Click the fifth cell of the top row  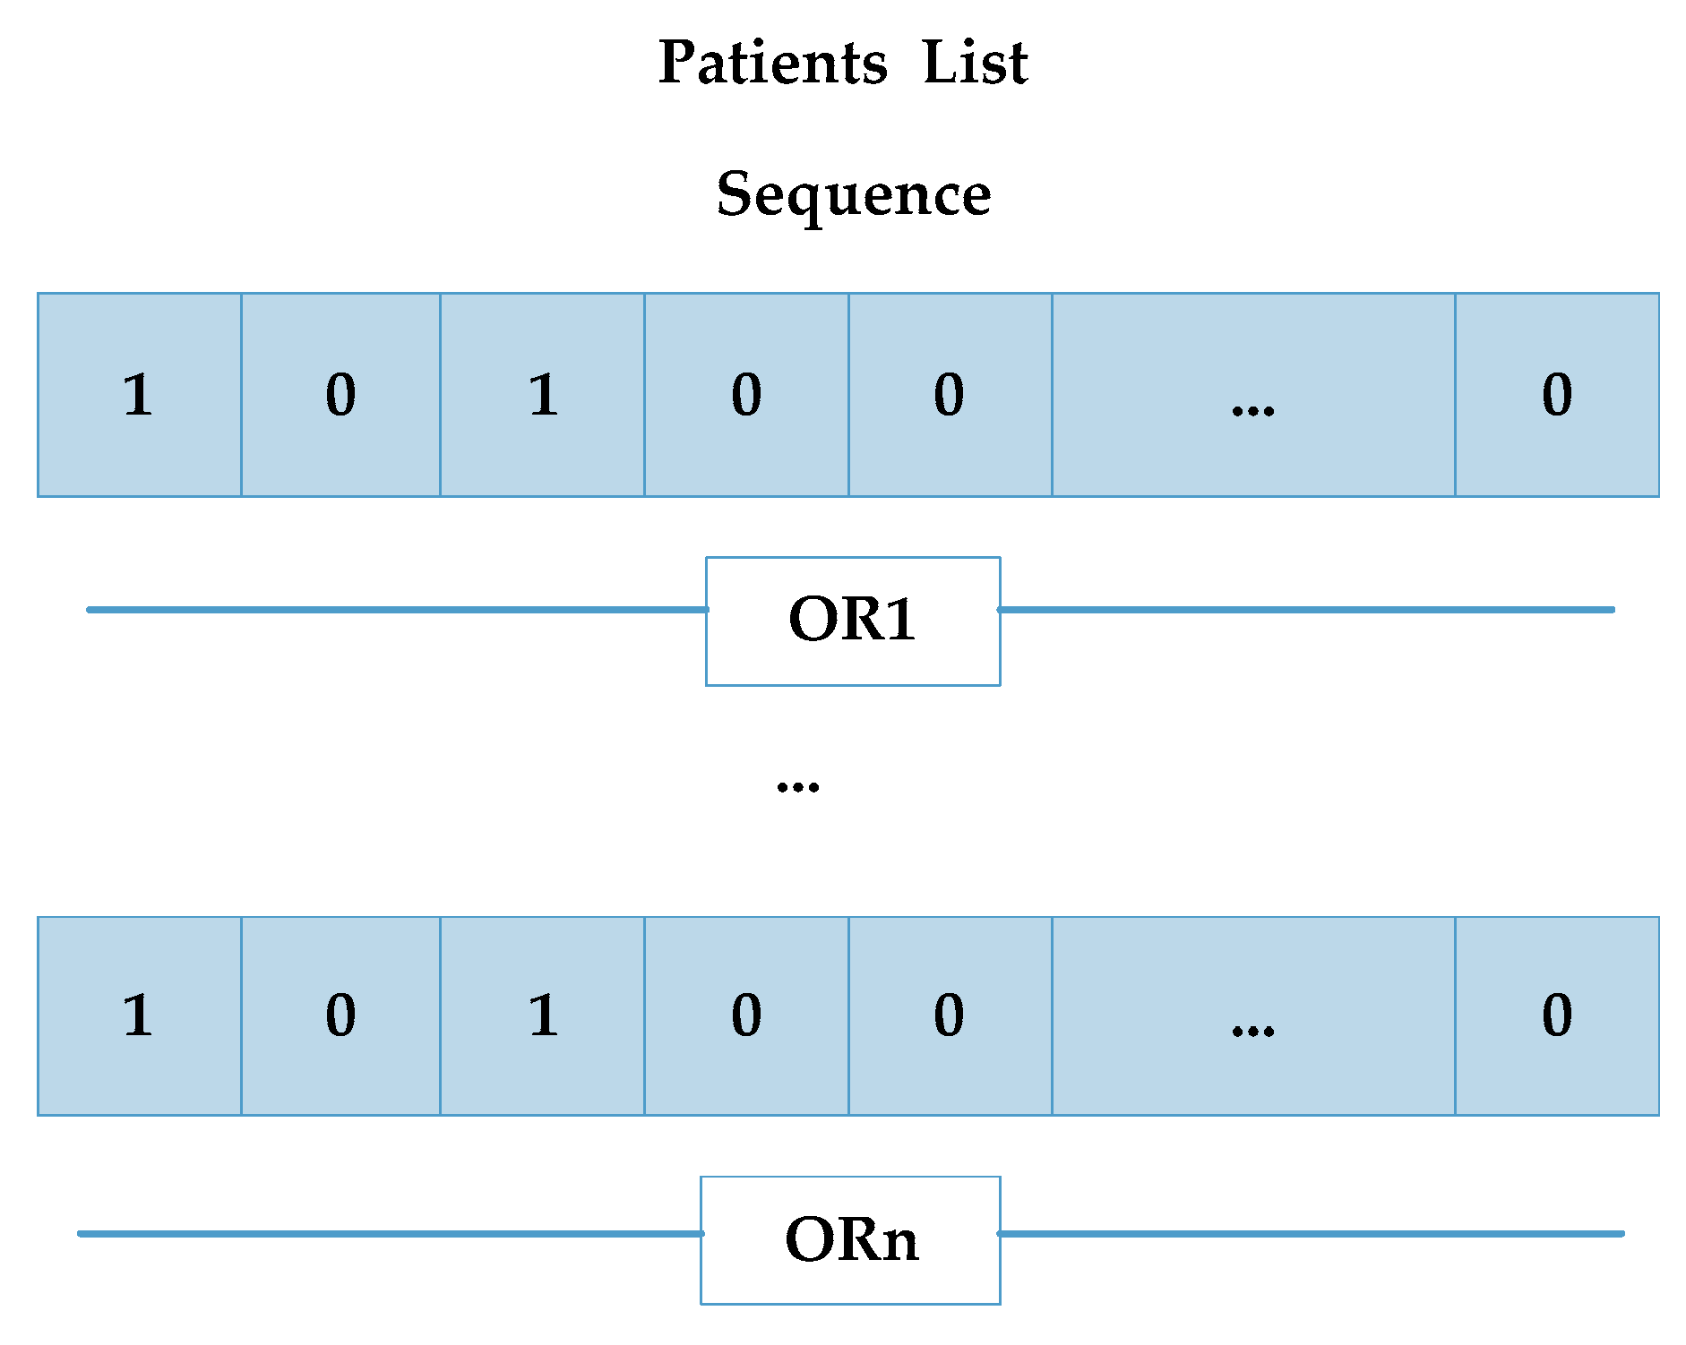950,395
